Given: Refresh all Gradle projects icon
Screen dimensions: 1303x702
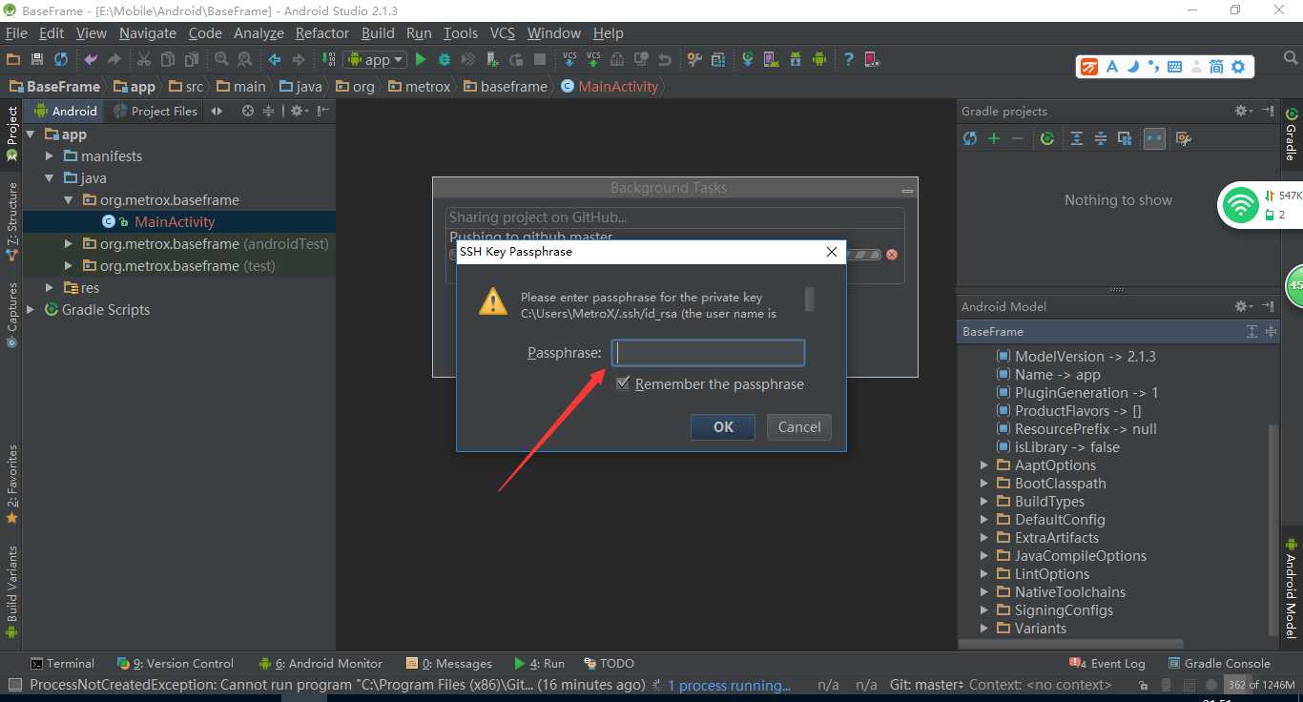Looking at the screenshot, I should coord(970,138).
